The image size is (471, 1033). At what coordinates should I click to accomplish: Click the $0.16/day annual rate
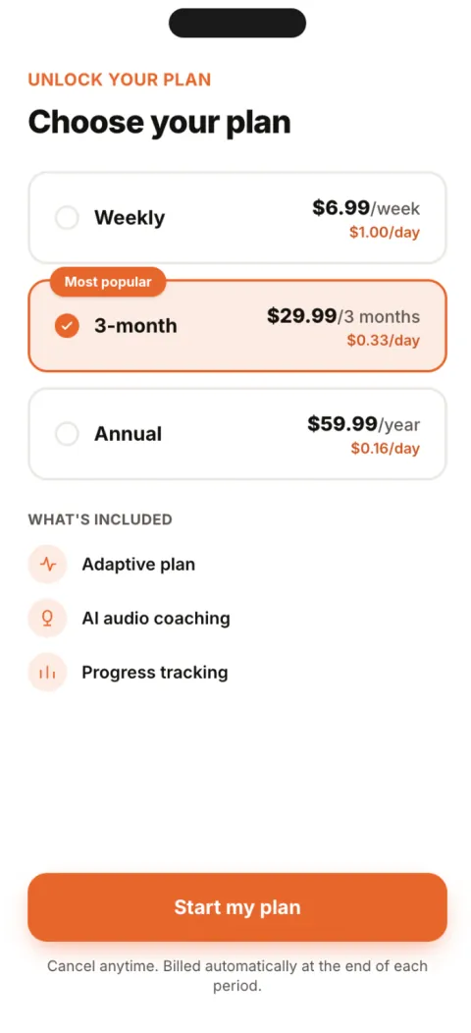pos(386,449)
